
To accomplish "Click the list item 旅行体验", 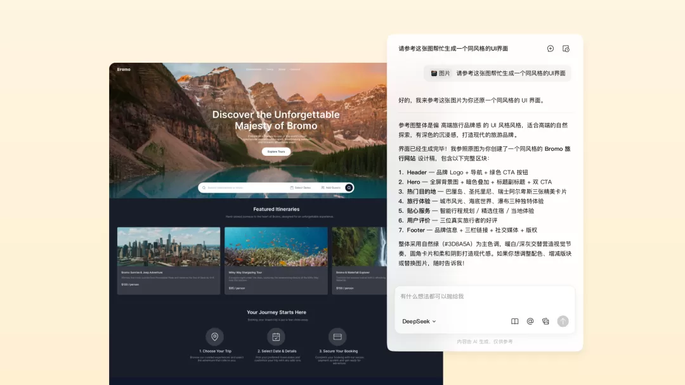I will click(471, 201).
